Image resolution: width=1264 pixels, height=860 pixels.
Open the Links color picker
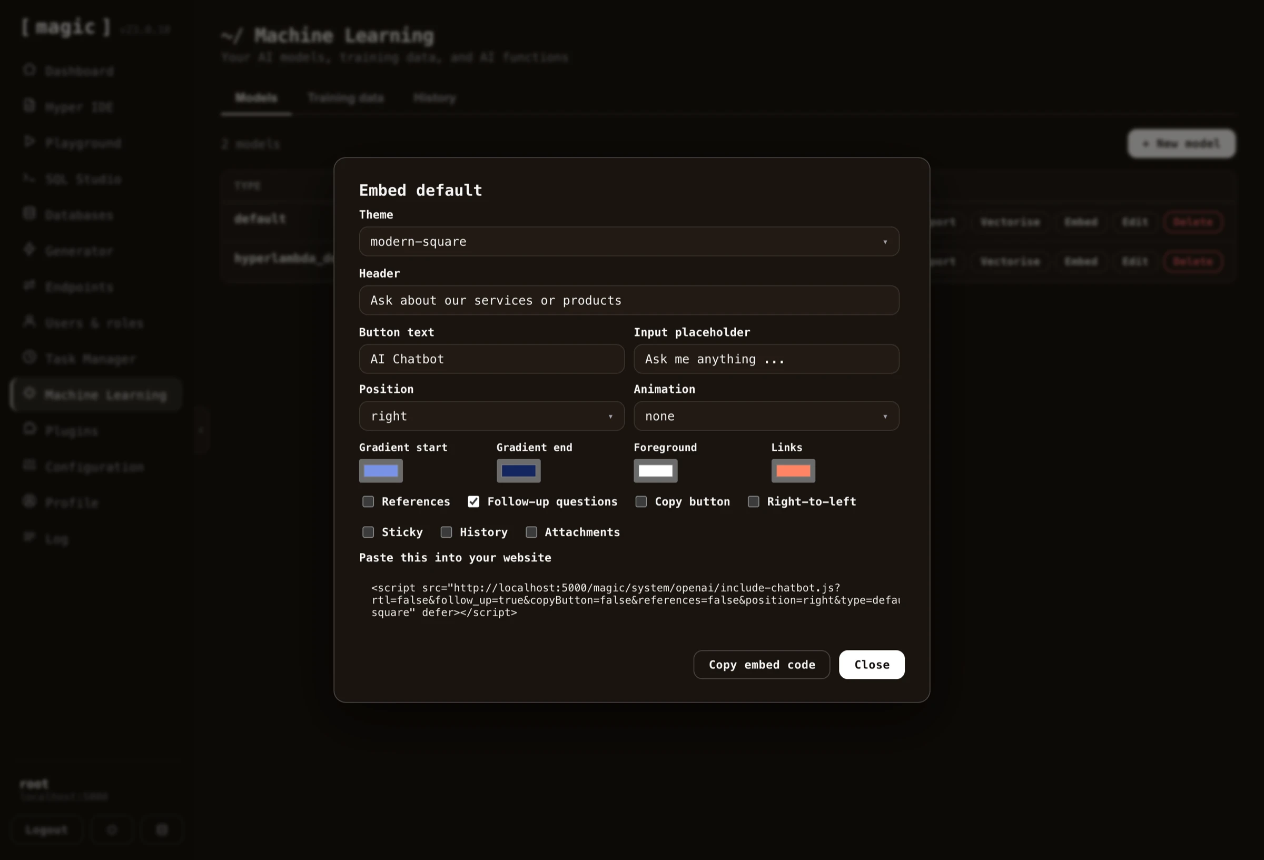pyautogui.click(x=793, y=470)
